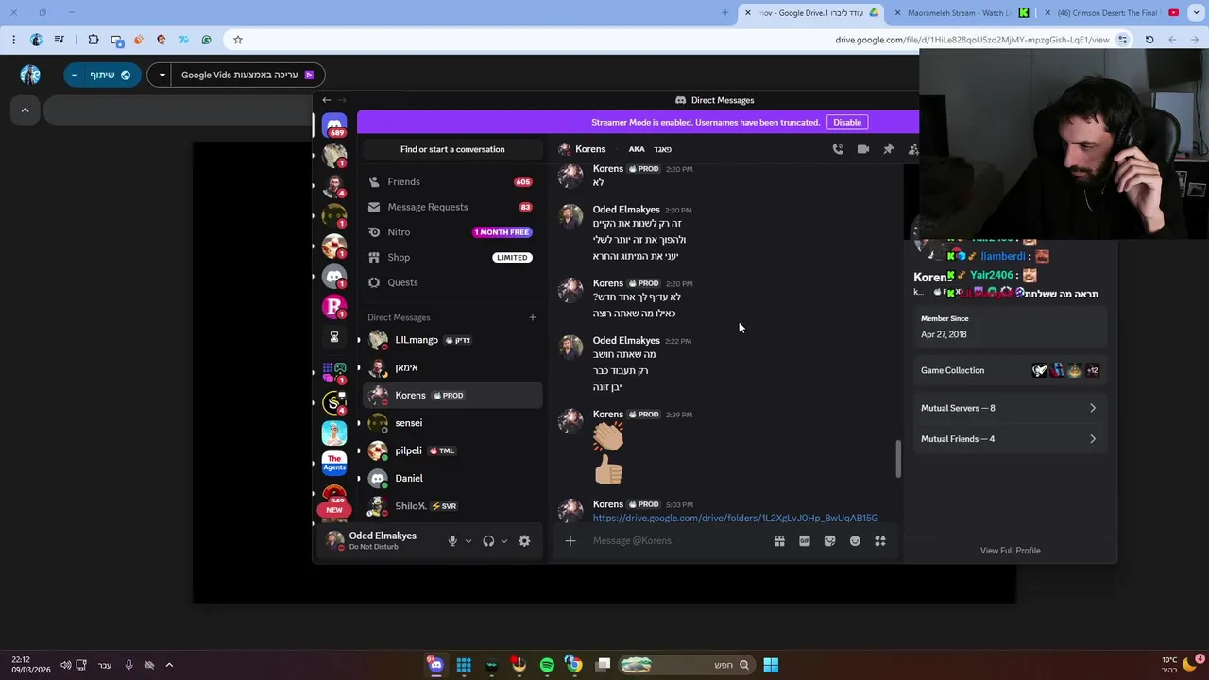Open taskbar microphone indicator
The image size is (1209, 680).
point(129,665)
